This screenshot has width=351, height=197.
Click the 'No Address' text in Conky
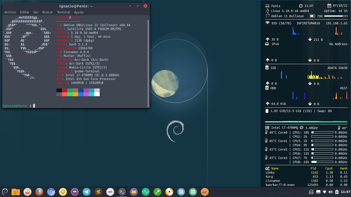coord(338,44)
